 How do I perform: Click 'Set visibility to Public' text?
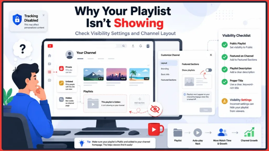tap(241, 47)
